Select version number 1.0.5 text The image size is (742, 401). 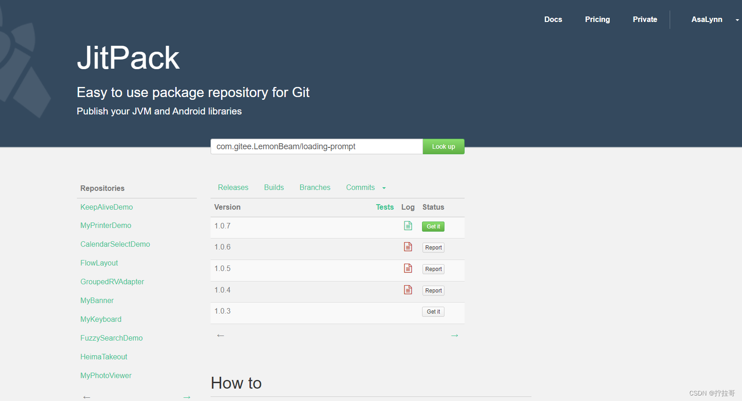click(222, 268)
